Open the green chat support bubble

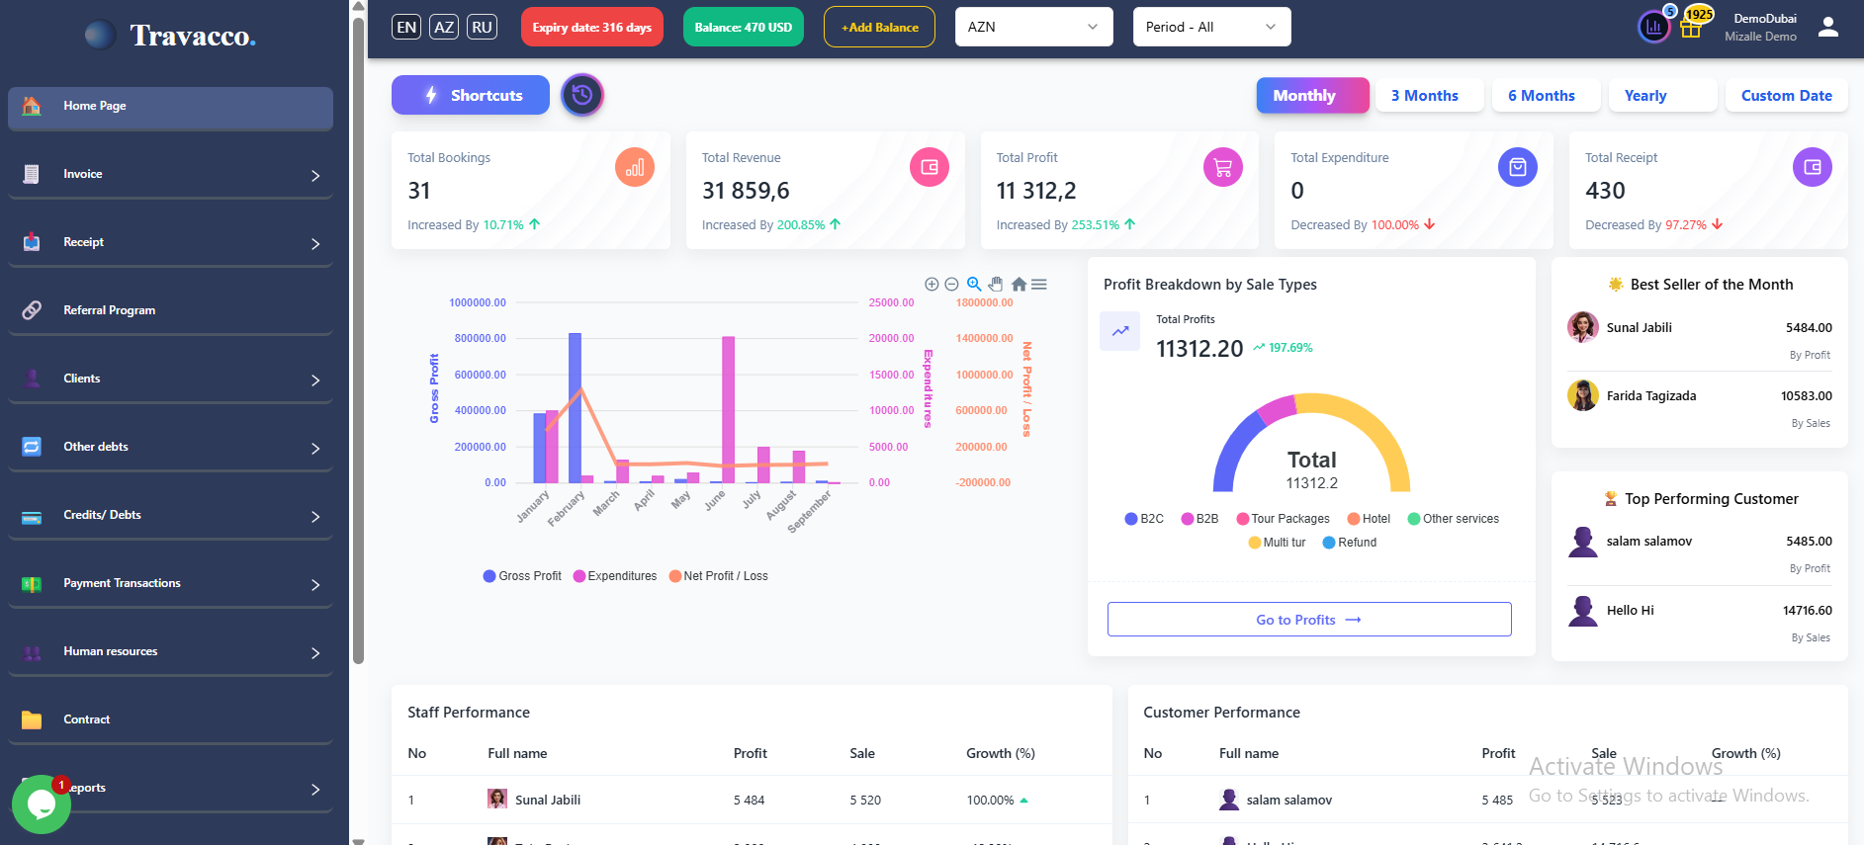[x=41, y=803]
